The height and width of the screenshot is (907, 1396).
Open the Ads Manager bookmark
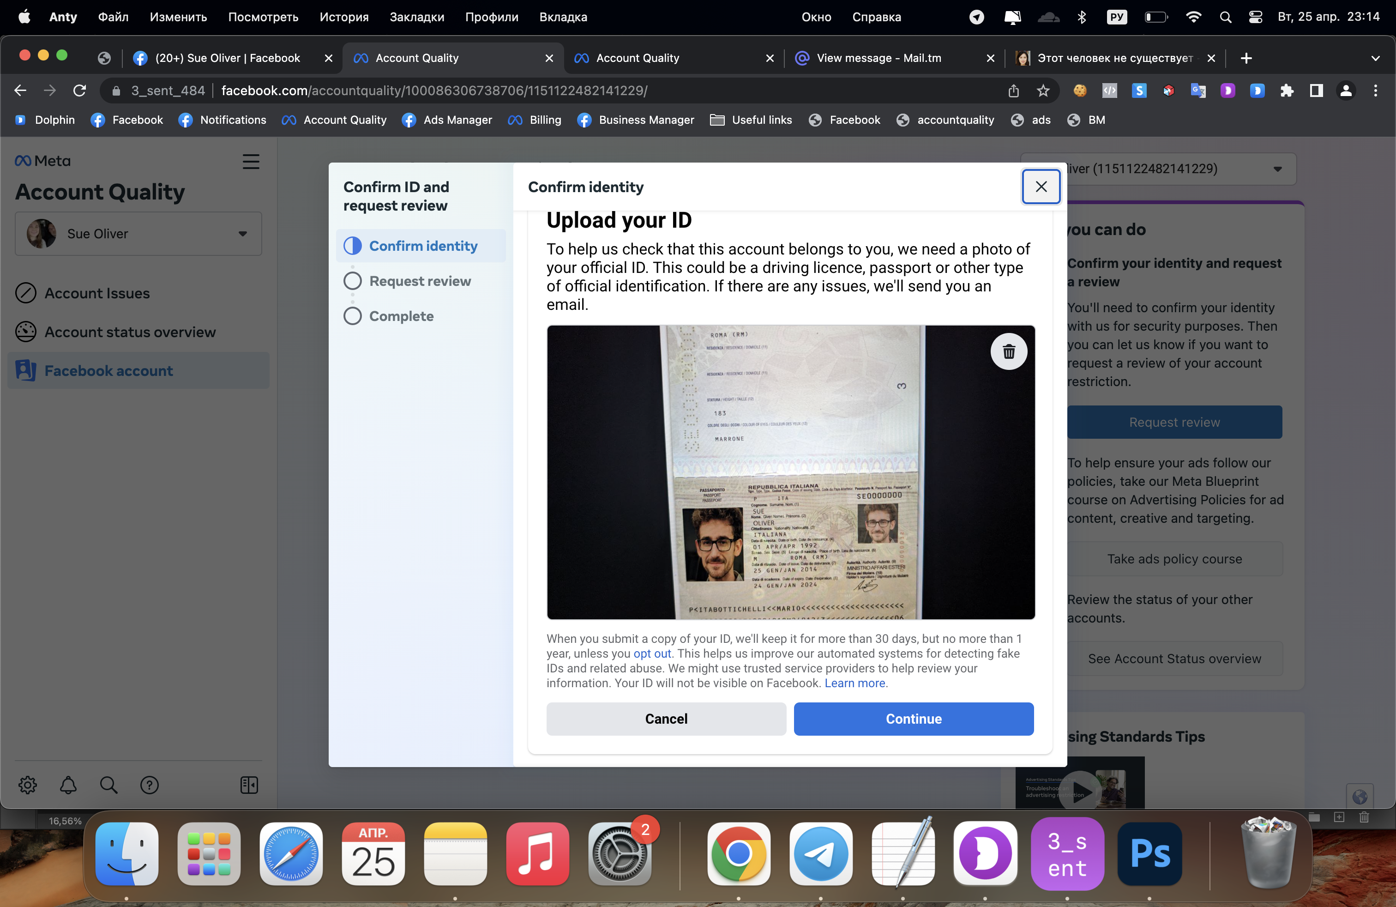click(447, 120)
